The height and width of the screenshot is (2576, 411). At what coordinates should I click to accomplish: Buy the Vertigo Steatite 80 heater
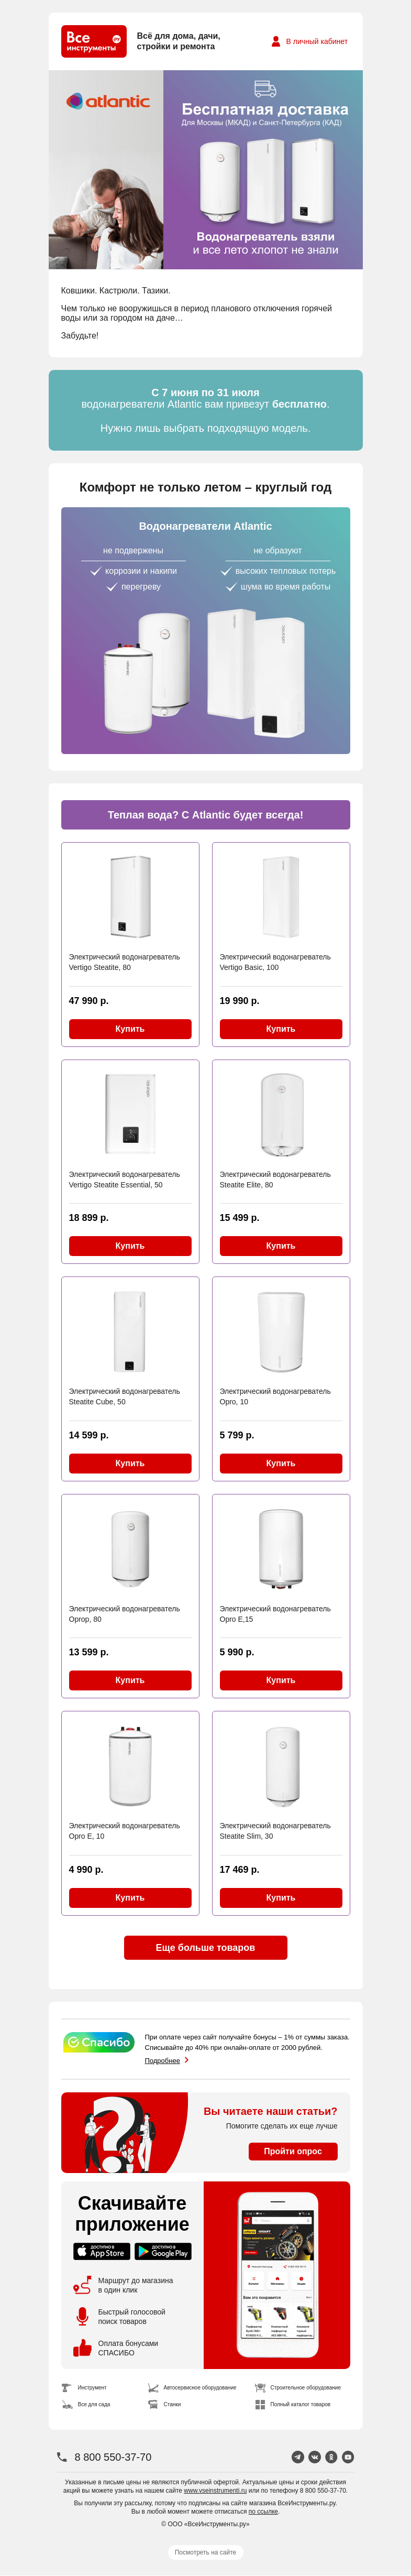click(130, 1029)
